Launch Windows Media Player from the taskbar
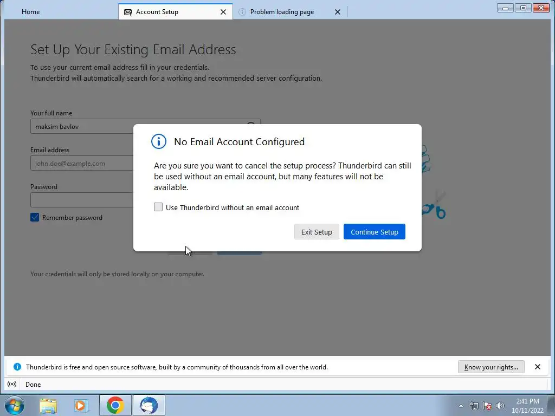This screenshot has width=555, height=416. point(81,406)
